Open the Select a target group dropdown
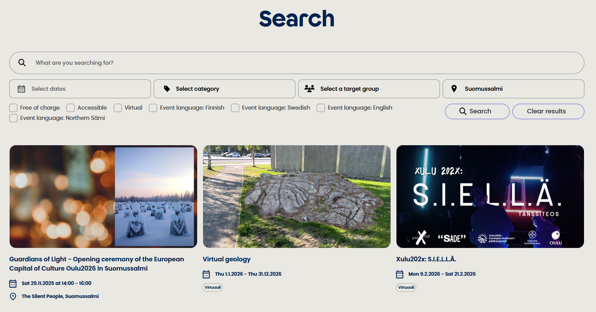596x312 pixels. pos(369,89)
